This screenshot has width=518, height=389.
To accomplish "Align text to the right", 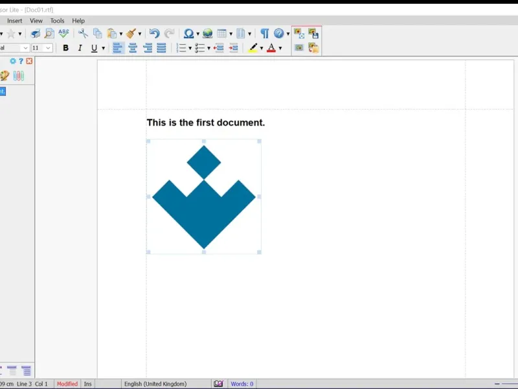I will tap(148, 48).
